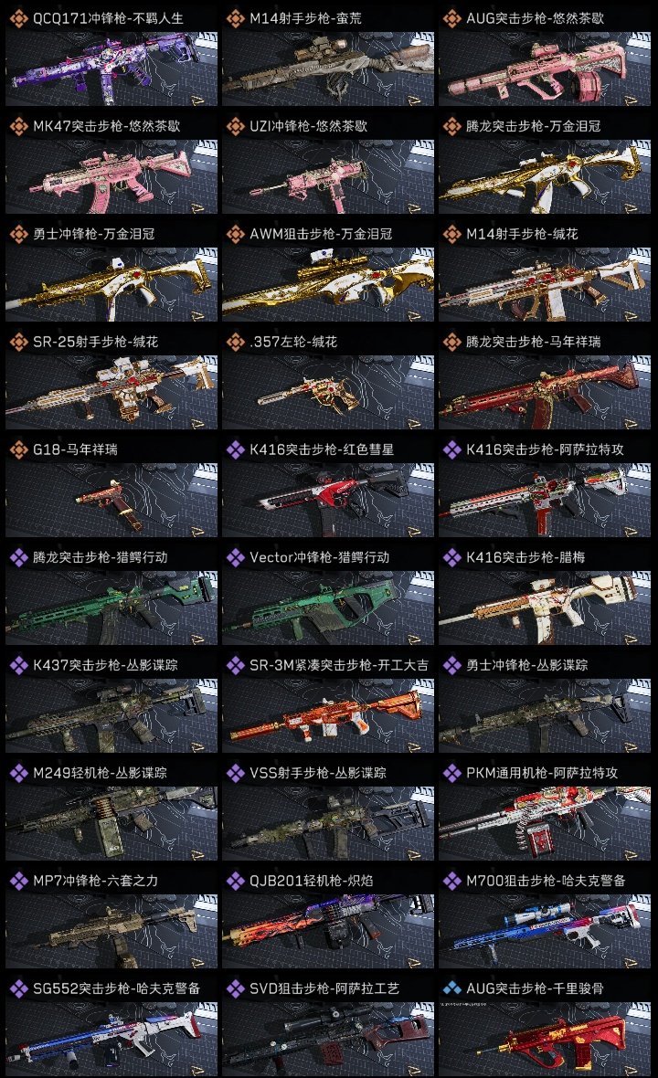Select the camo M249轻机枪-丛影谍踪 skin image
Image resolution: width=658 pixels, height=1078 pixels.
111,824
